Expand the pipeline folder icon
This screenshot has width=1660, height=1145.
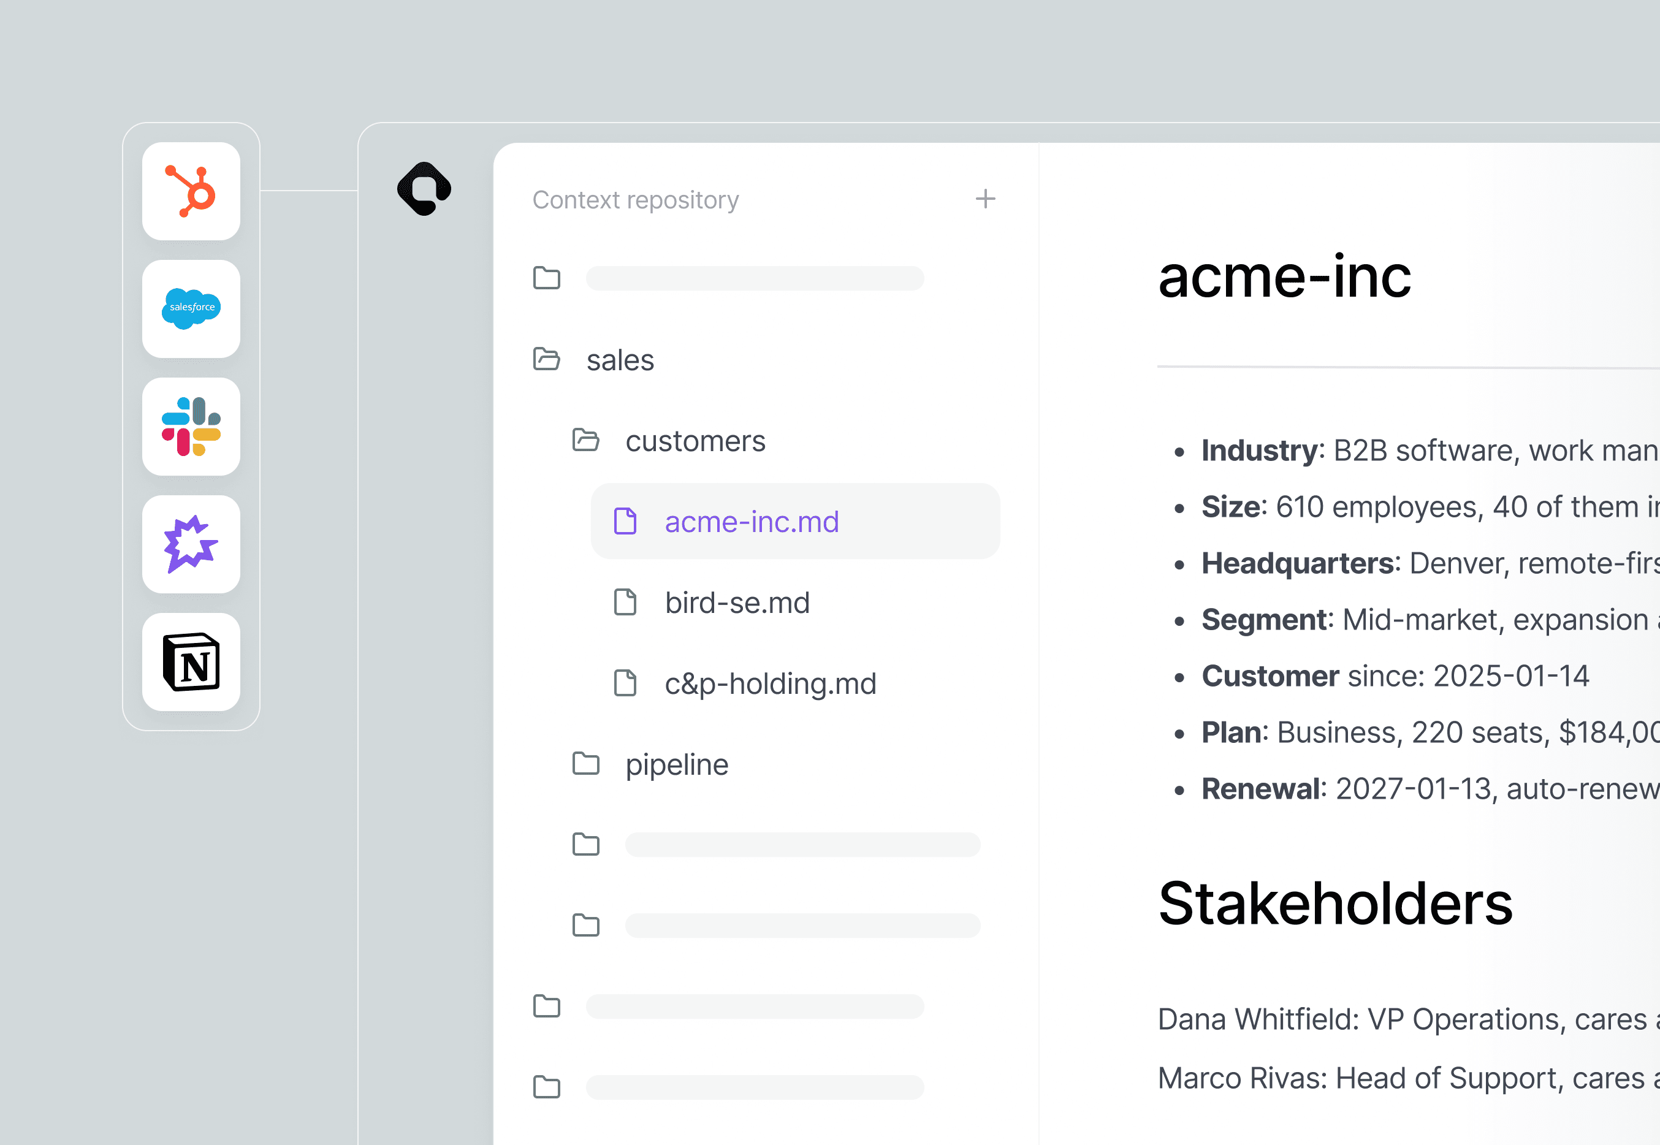[585, 763]
